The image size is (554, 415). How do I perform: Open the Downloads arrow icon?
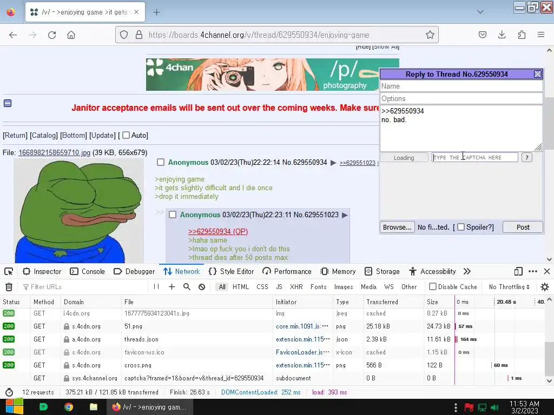click(x=502, y=35)
